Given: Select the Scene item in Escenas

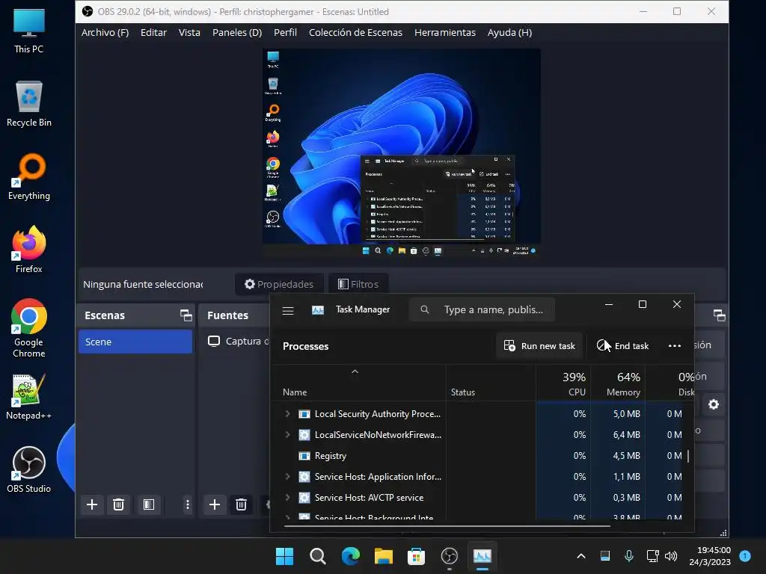Looking at the screenshot, I should point(135,342).
